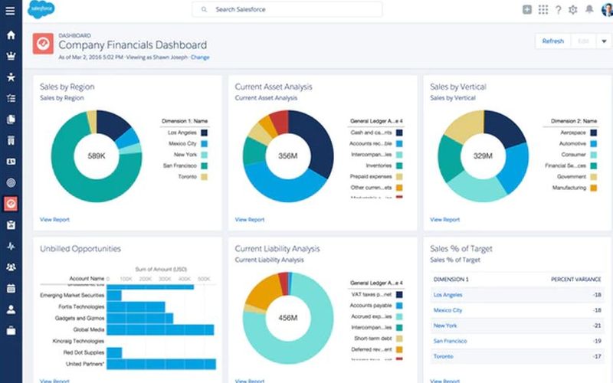Open the crown icon in sidebar
The image size is (613, 383).
pos(11,56)
